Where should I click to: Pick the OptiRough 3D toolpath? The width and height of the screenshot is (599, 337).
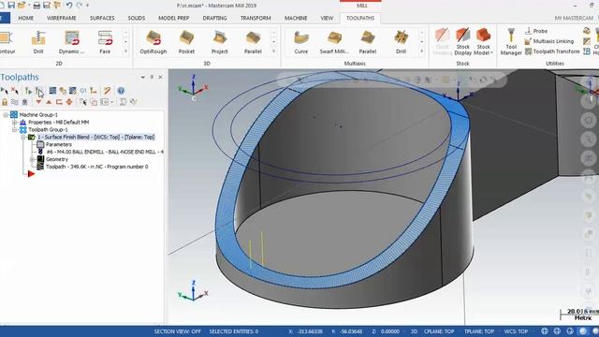tap(153, 42)
